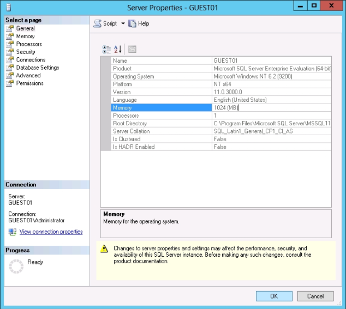The width and height of the screenshot is (346, 309).
Task: Select the Is HADR Enabled property row
Action: pyautogui.click(x=221, y=147)
